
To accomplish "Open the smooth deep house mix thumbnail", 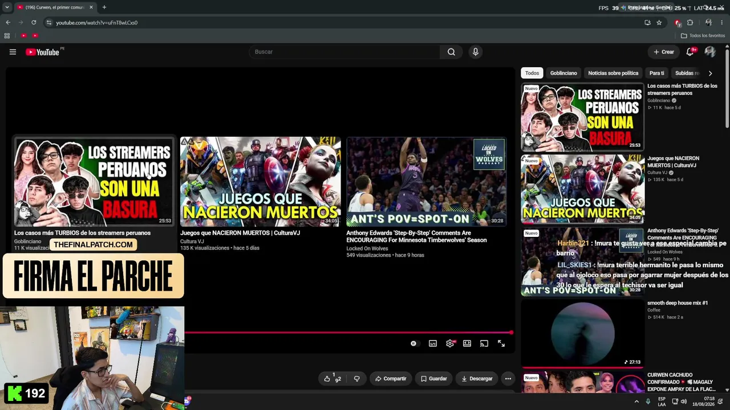I will [x=582, y=334].
